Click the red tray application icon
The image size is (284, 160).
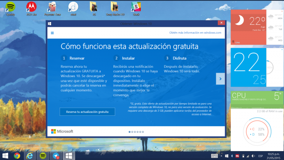tap(237, 156)
